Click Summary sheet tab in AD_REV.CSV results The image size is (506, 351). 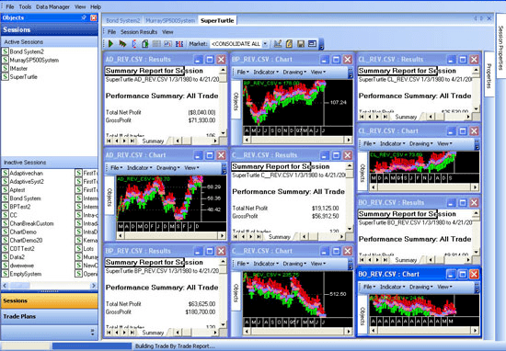(x=153, y=142)
